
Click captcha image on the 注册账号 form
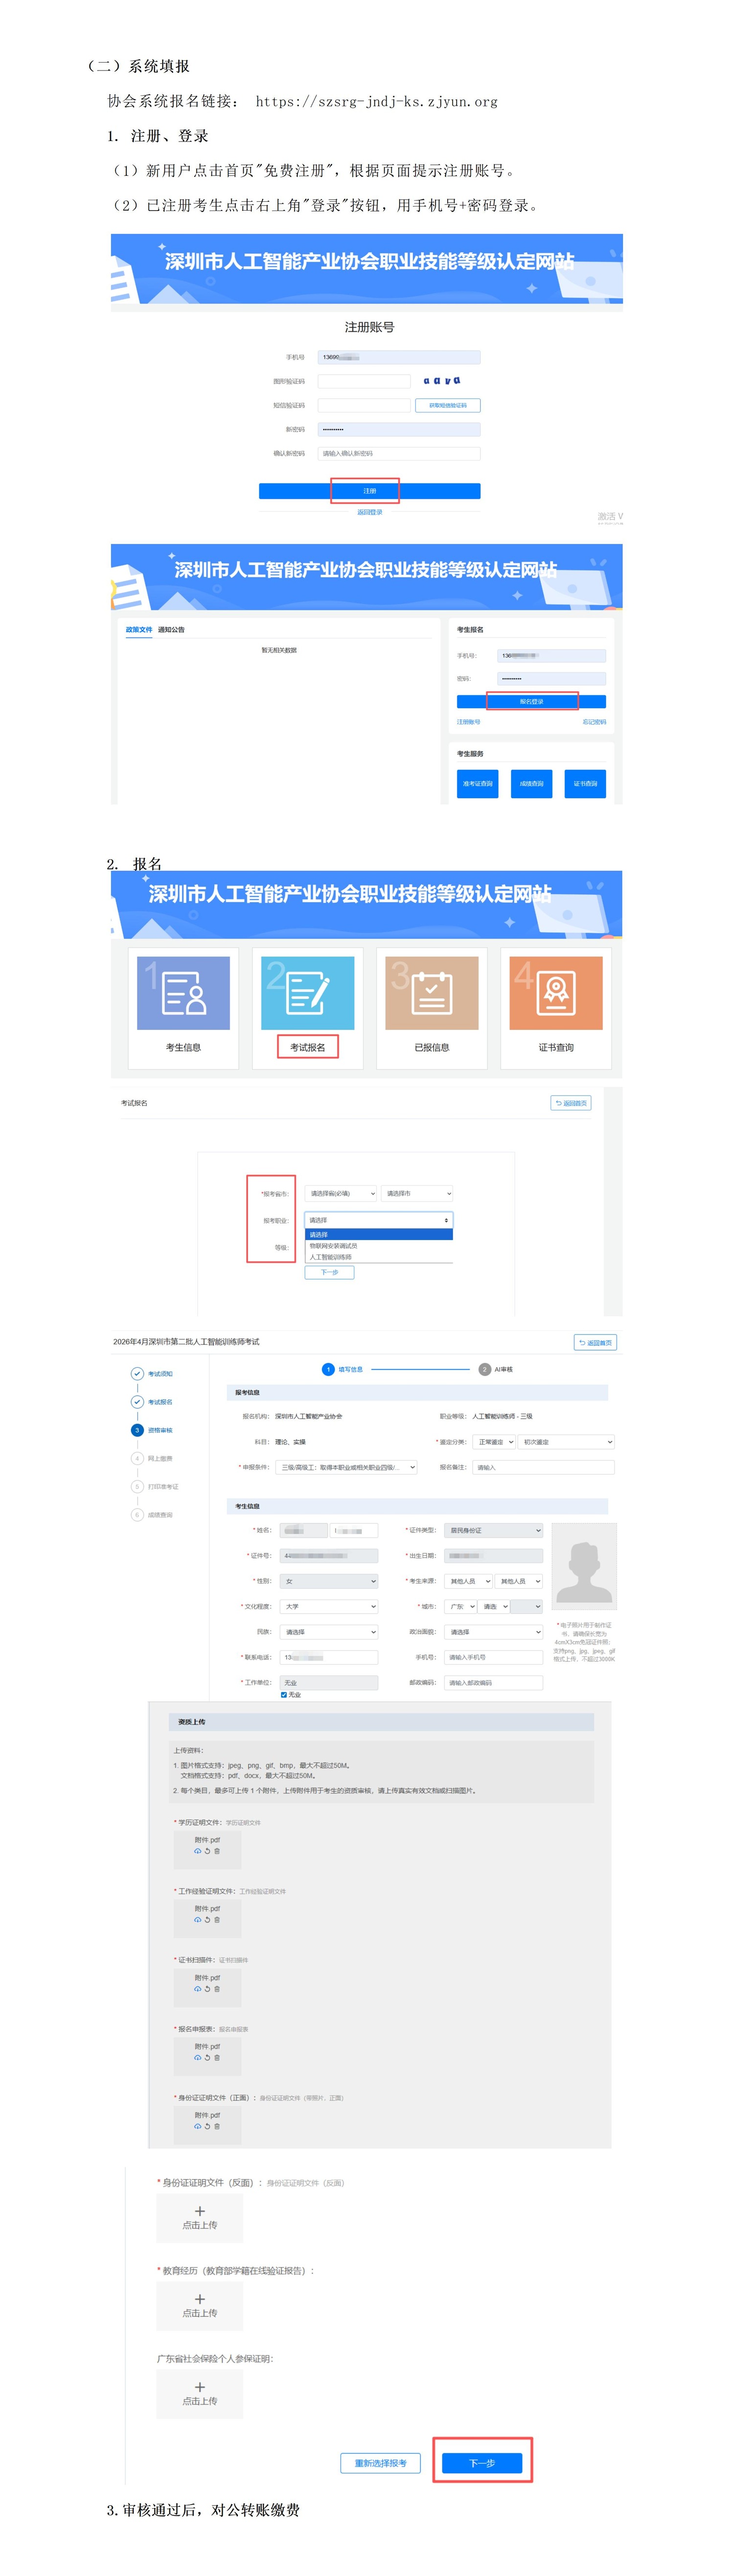coord(441,381)
